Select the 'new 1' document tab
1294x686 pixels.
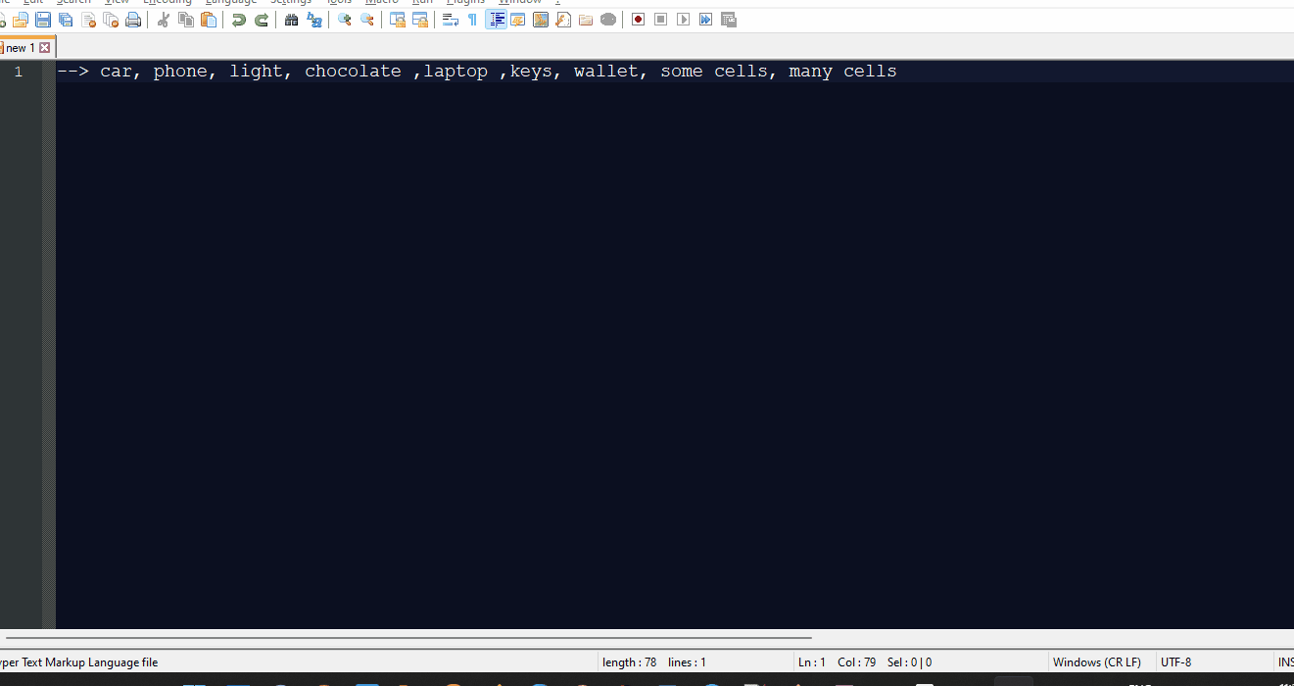coord(21,47)
